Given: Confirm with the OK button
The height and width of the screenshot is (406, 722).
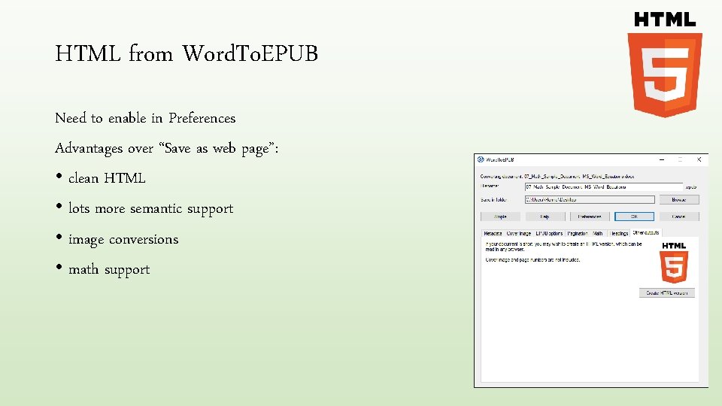Looking at the screenshot, I should (x=634, y=217).
